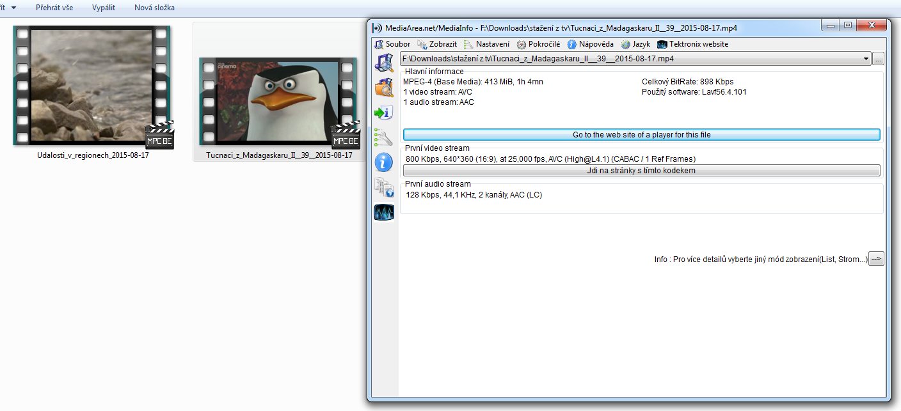
Task: Click the open folder sidebar icon
Action: point(384,87)
